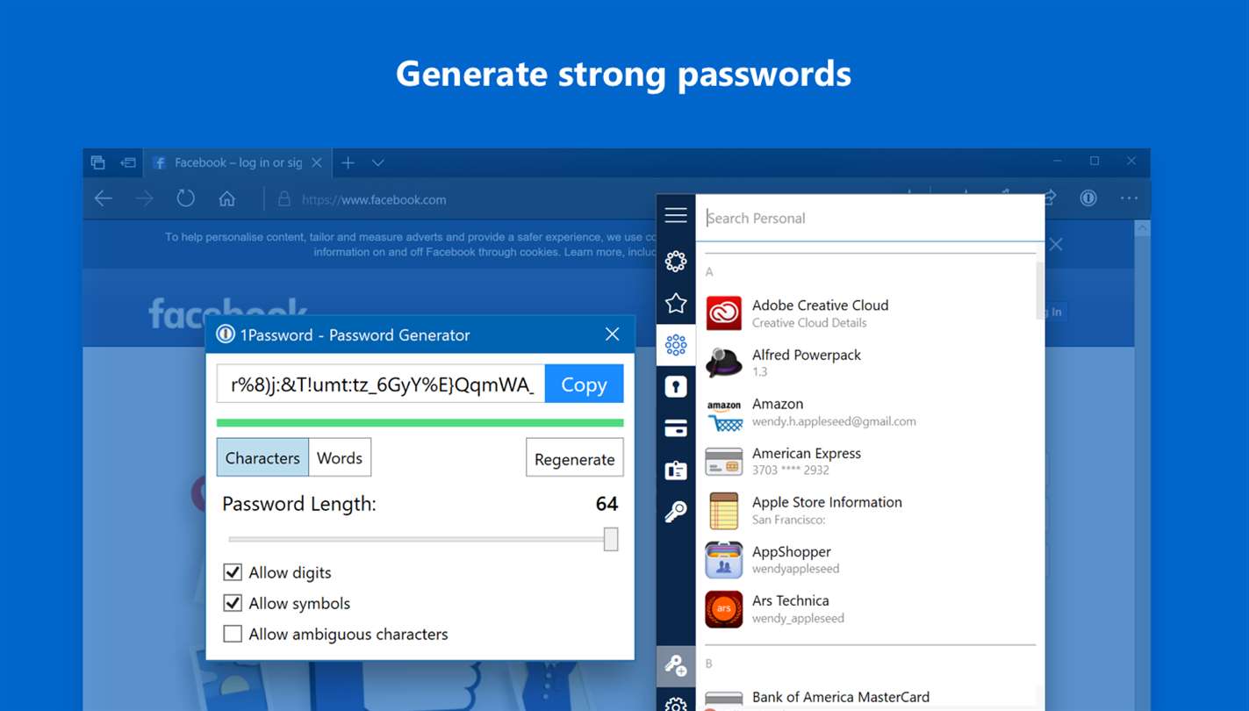
Task: Click the Apple Store Information notepad icon
Action: click(x=724, y=510)
